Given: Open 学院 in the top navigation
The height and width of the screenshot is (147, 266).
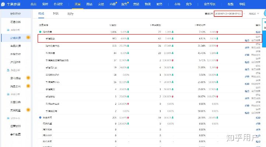Looking at the screenshot, I should (242, 4).
